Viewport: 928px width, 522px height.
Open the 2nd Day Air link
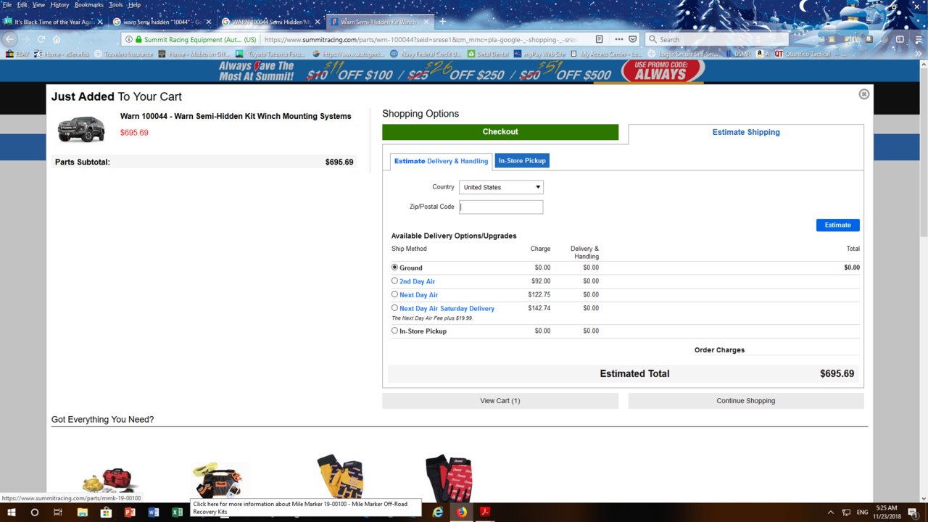tap(417, 281)
